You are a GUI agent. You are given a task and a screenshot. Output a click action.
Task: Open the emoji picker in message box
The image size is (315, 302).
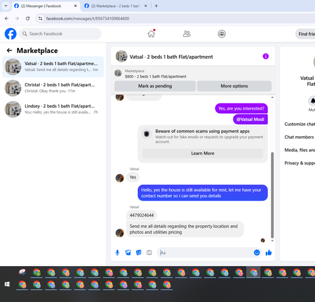tap(257, 252)
